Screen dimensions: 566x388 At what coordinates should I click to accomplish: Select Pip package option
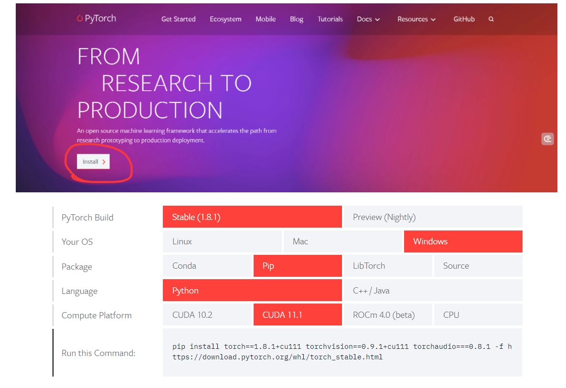point(298,266)
